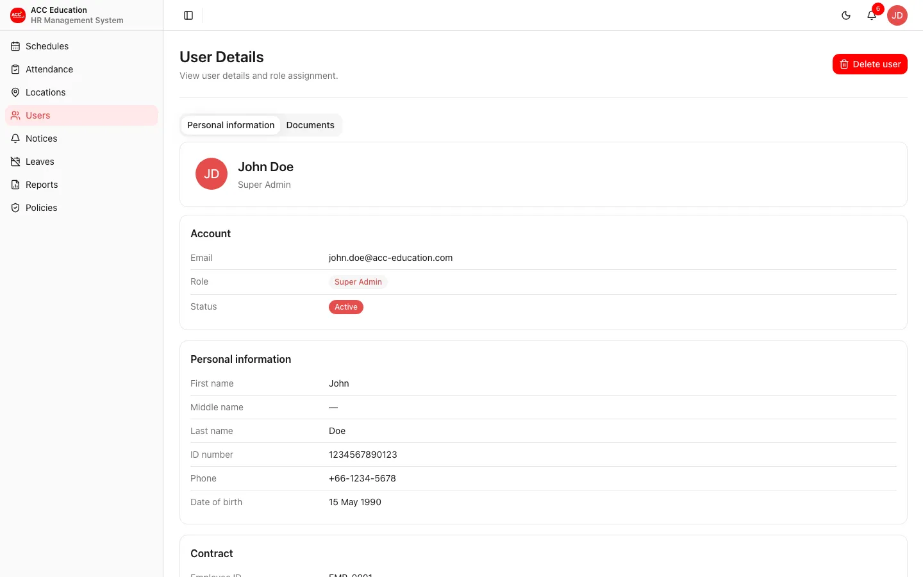Click the ID number 1234567890123
The image size is (923, 577).
[x=363, y=455]
